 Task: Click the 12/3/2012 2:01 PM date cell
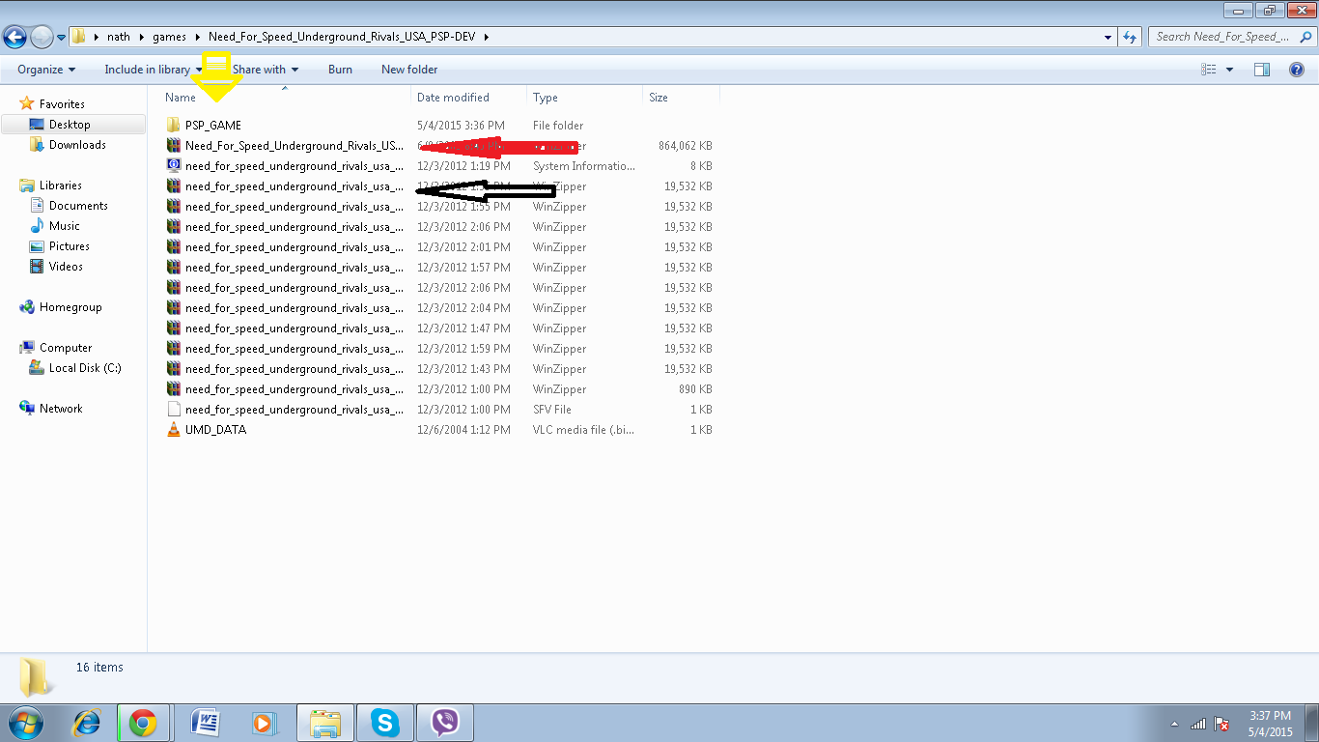pyautogui.click(x=463, y=247)
